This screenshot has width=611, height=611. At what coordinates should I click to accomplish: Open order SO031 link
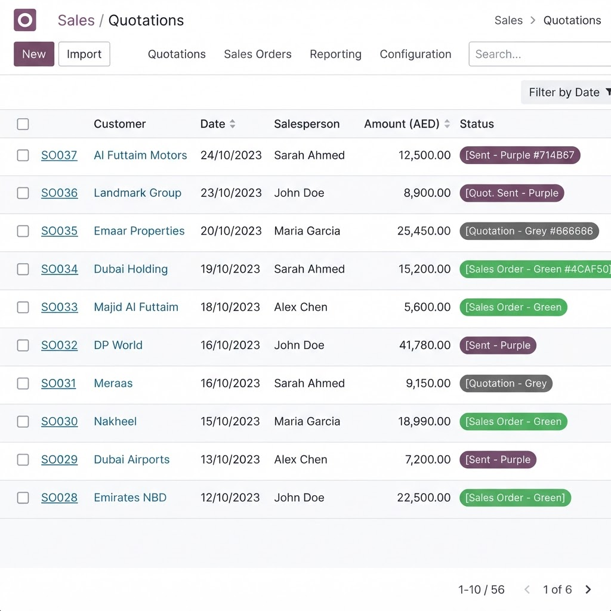pos(58,384)
